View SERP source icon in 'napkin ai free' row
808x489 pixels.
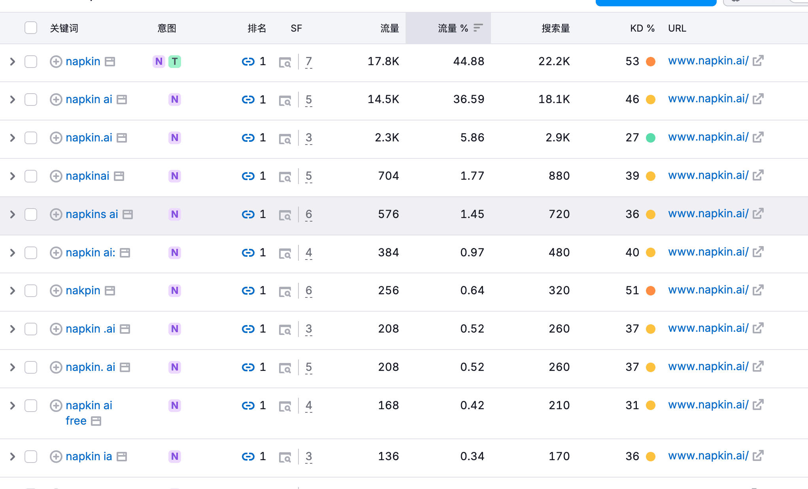285,406
